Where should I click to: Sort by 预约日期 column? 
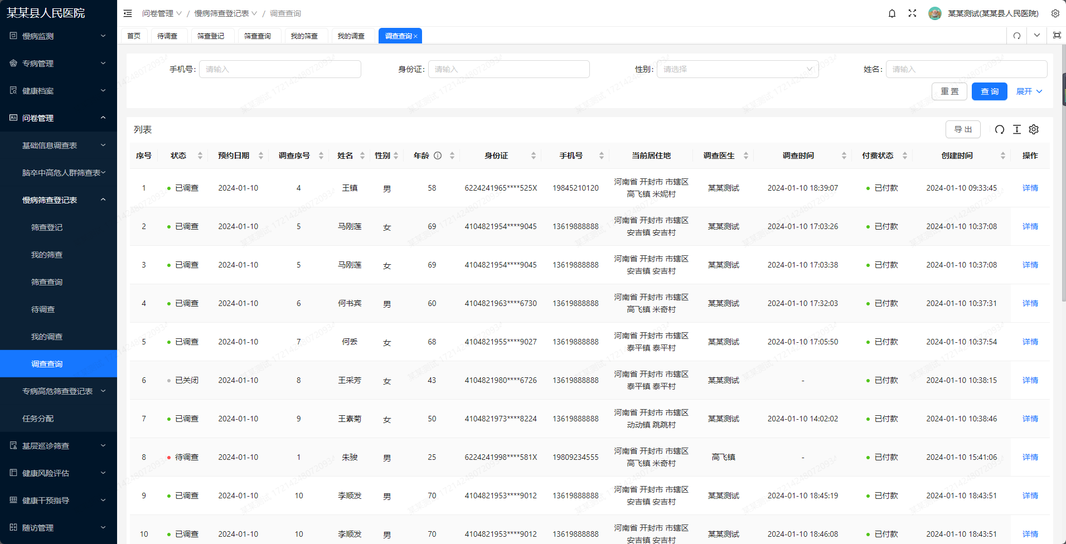click(x=261, y=156)
